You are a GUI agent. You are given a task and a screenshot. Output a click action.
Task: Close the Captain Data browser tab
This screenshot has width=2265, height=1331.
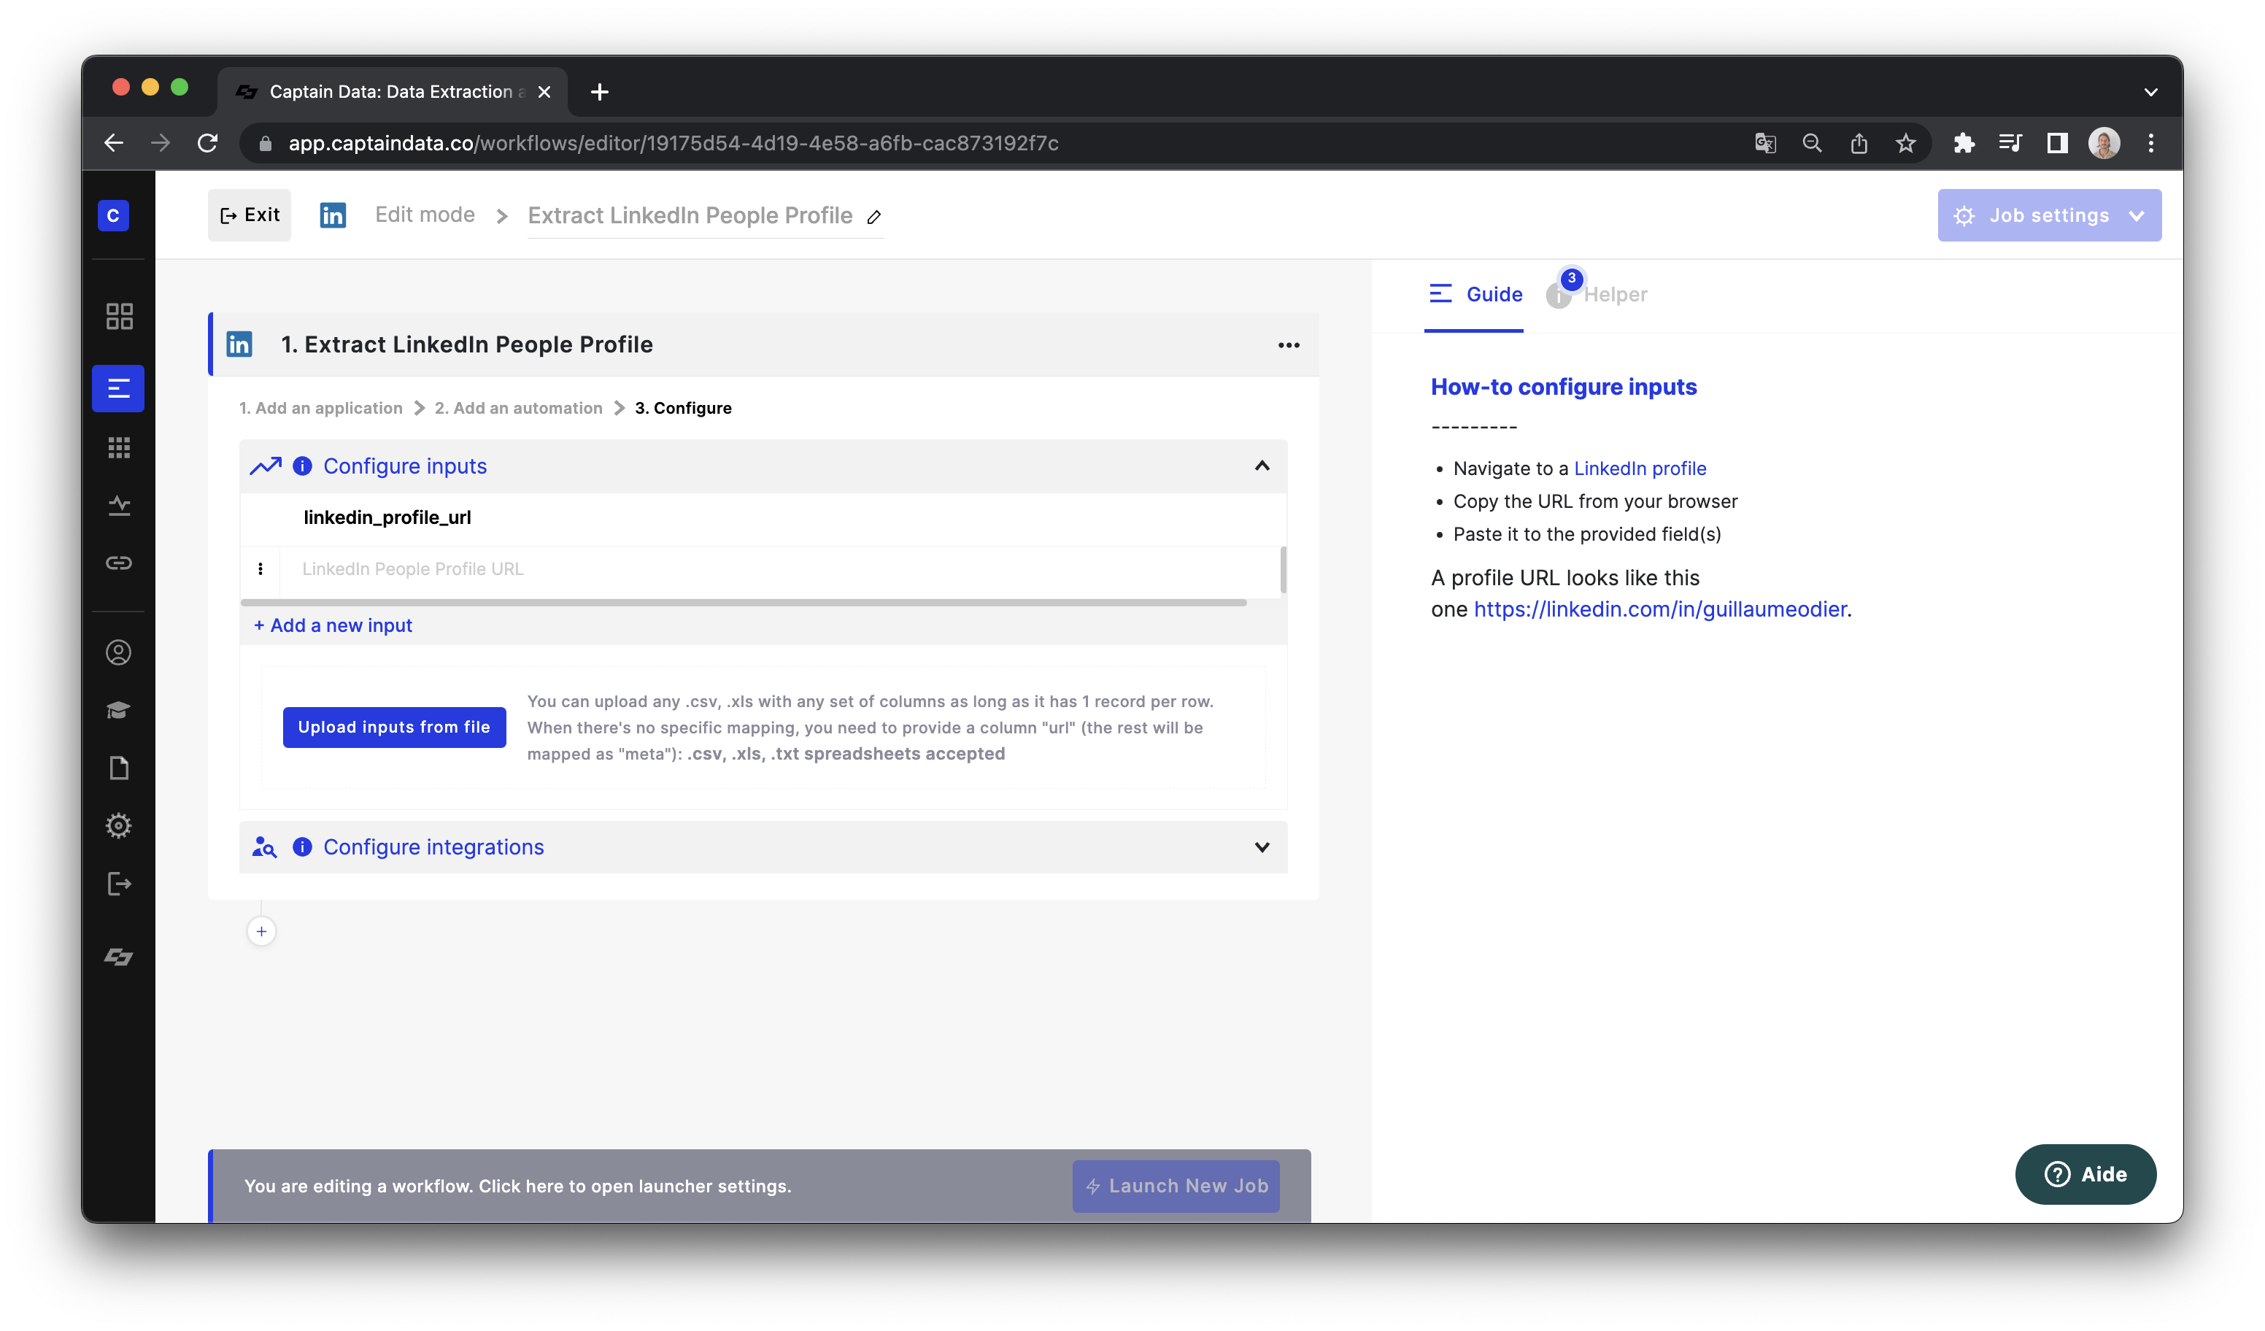click(x=544, y=92)
